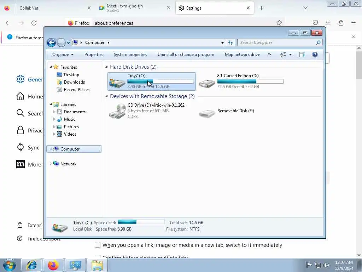Select the Removable Disk (F:) icon
The height and width of the screenshot is (272, 362).
tap(207, 114)
